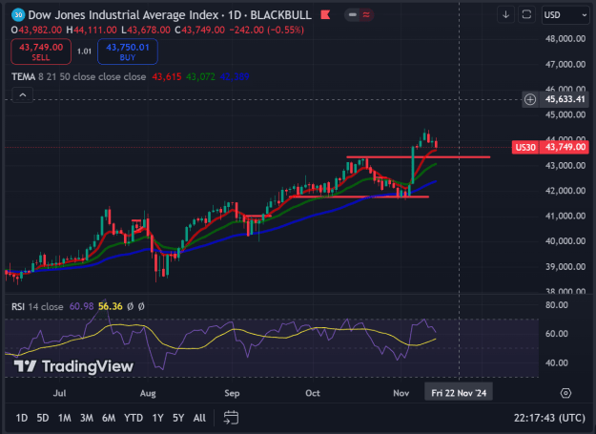The image size is (596, 434).
Task: Open the USD currency dropdown
Action: [x=565, y=15]
